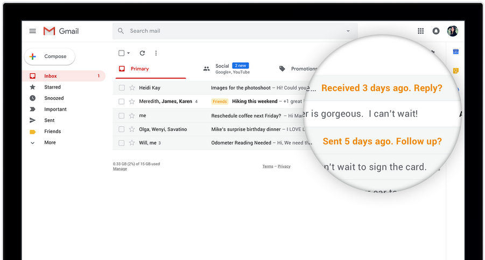Click the Compose button

[x=50, y=56]
